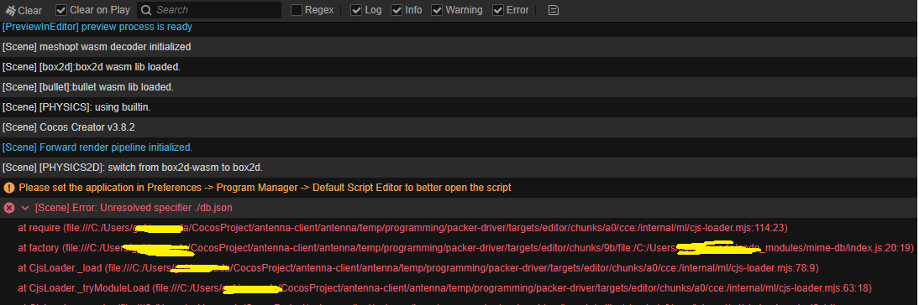The width and height of the screenshot is (919, 305).
Task: Click the "at CjsLoader._load" stack line
Action: [x=417, y=268]
